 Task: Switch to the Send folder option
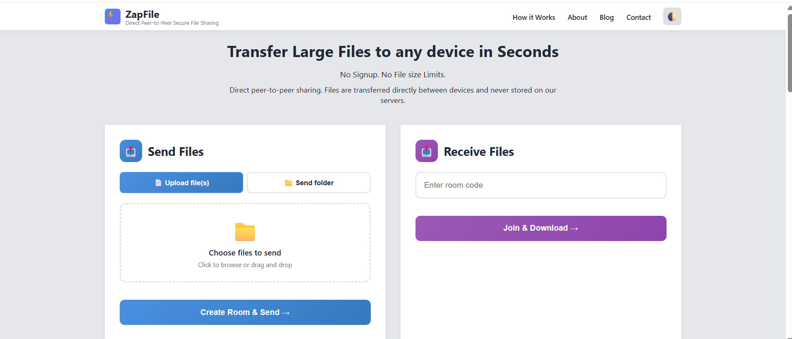coord(309,183)
